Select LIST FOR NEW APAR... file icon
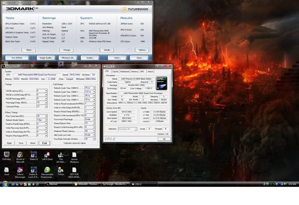 coord(74,172)
